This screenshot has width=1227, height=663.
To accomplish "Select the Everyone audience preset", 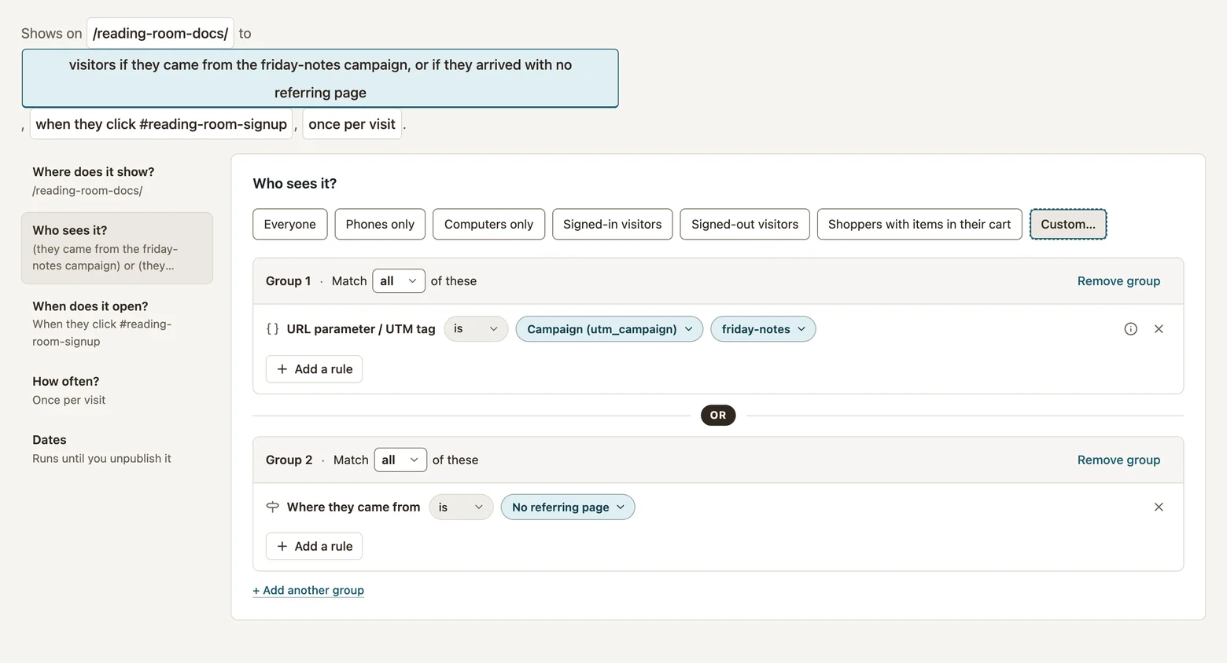I will (x=290, y=225).
